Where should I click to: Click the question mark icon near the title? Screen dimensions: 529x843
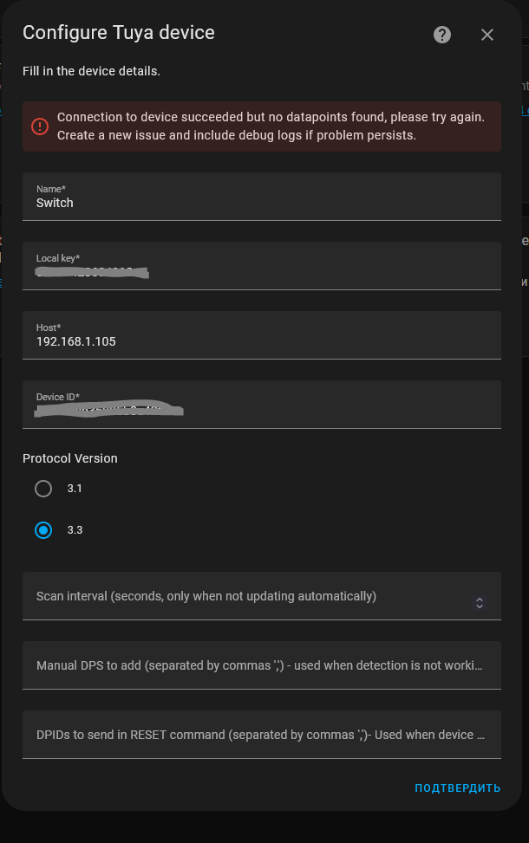click(441, 35)
